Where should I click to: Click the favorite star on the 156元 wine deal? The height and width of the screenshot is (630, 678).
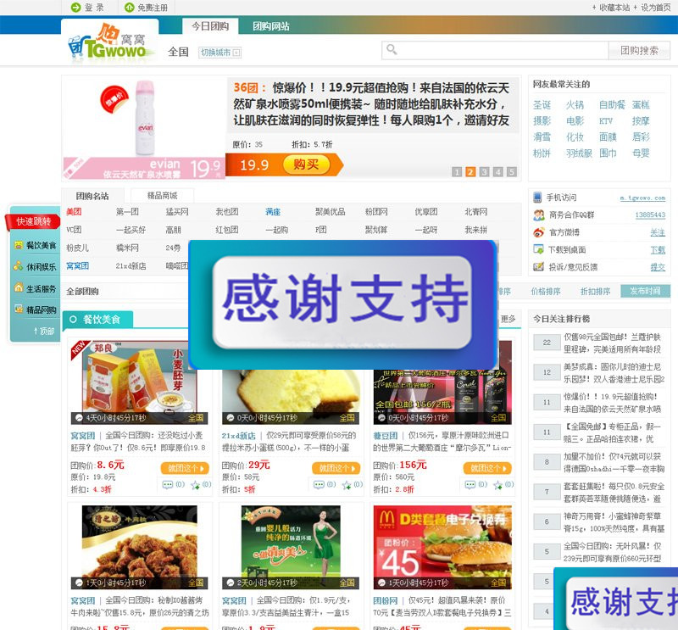click(x=498, y=485)
